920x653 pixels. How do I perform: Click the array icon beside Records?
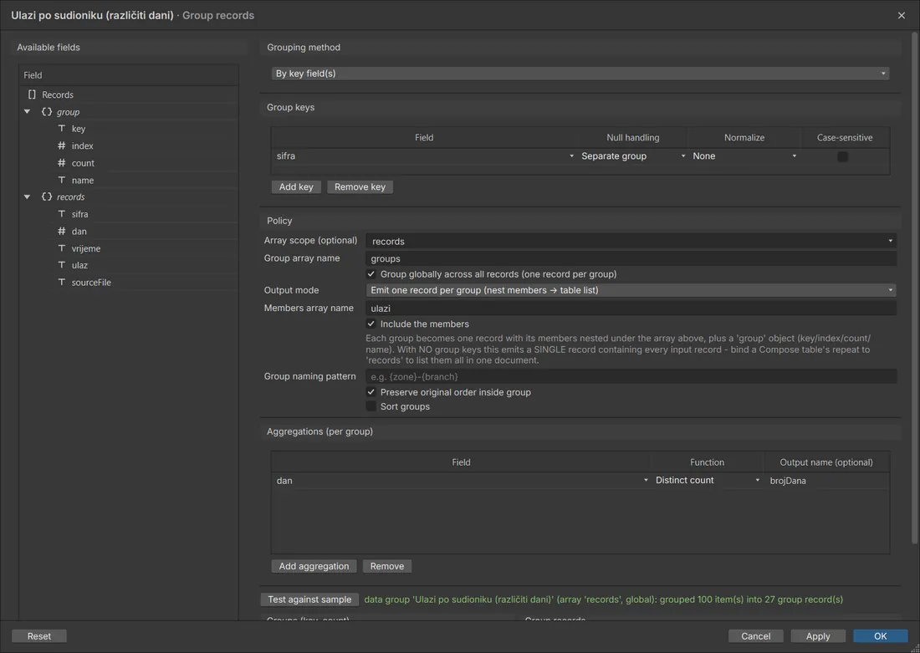click(x=33, y=94)
